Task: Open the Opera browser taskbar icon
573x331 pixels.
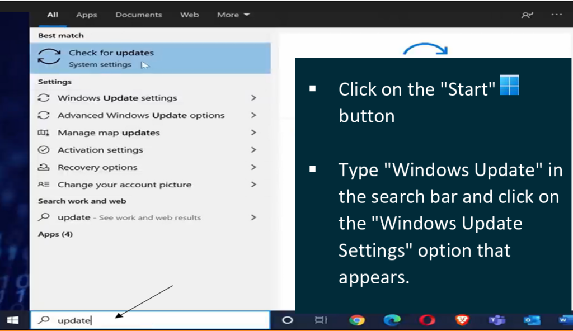Action: click(x=427, y=320)
